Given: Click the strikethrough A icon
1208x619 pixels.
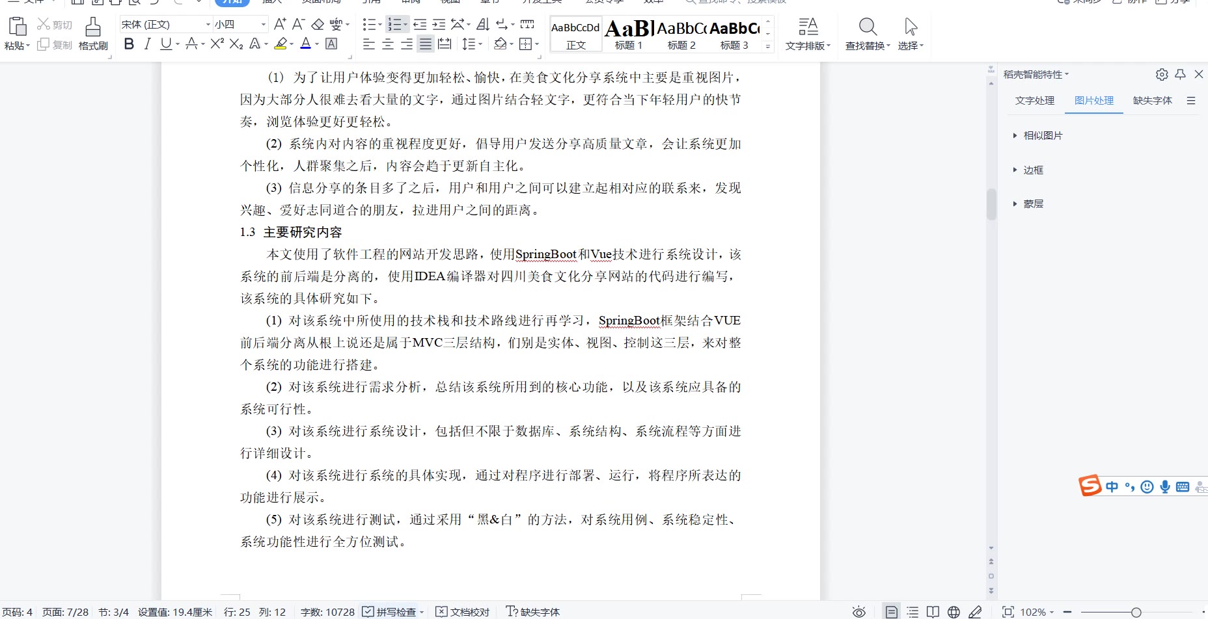Looking at the screenshot, I should pos(191,44).
